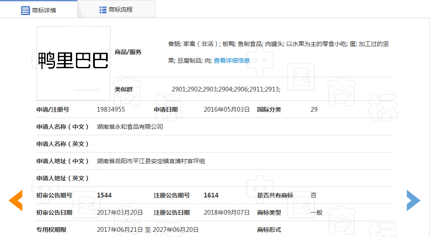Select address 湖南省岳阳市平江县安定镇官滩村官坪组

pos(151,161)
